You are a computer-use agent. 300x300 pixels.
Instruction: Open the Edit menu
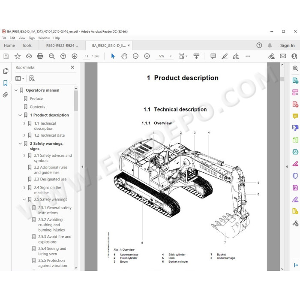(x=12, y=38)
